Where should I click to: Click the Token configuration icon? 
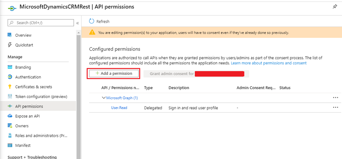point(10,96)
